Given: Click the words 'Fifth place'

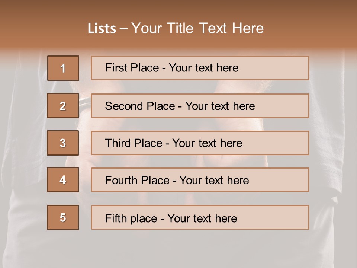Looking at the screenshot, I should pos(131,218).
